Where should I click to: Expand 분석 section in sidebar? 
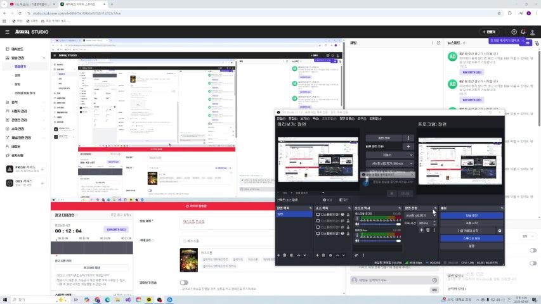click(x=44, y=103)
